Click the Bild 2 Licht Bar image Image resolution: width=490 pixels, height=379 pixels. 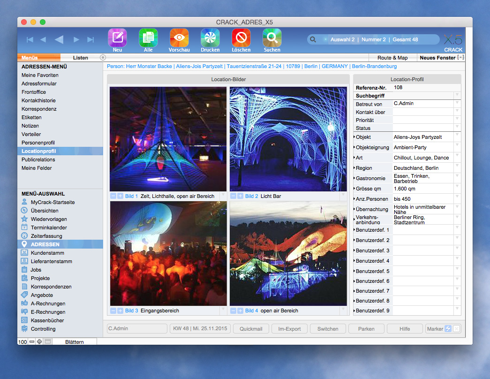tap(288, 139)
